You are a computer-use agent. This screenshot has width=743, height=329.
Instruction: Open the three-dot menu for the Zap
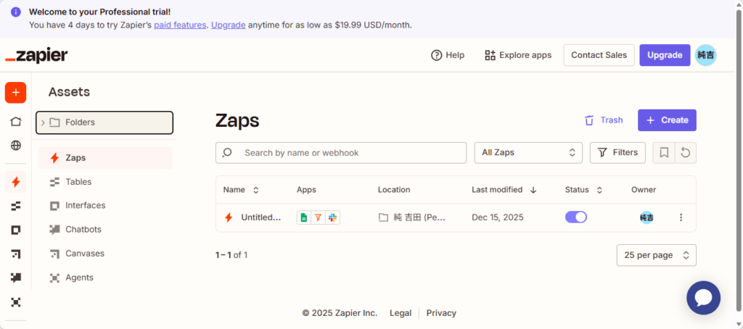pos(681,217)
